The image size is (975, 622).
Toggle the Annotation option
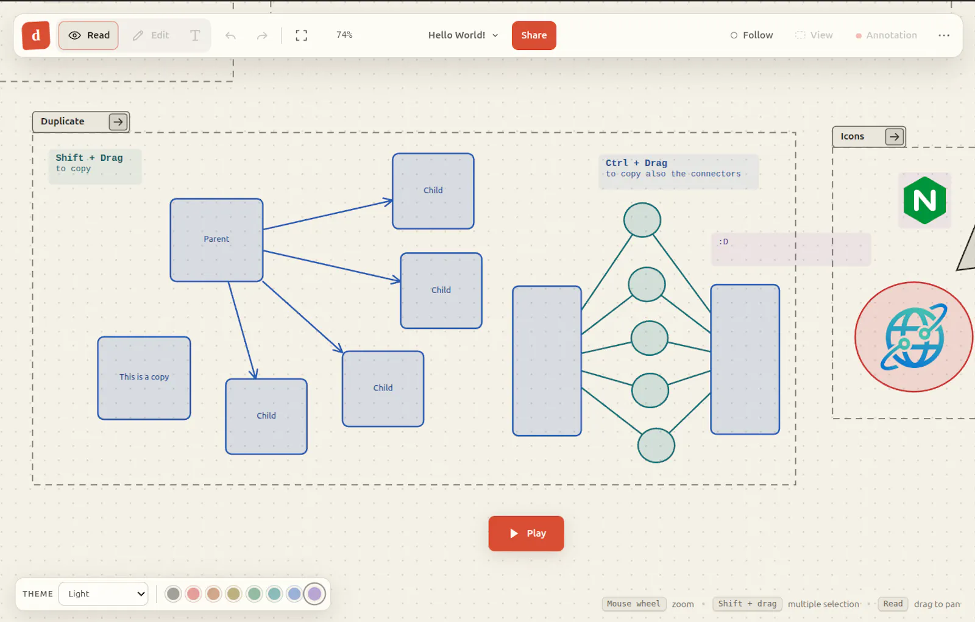(886, 35)
